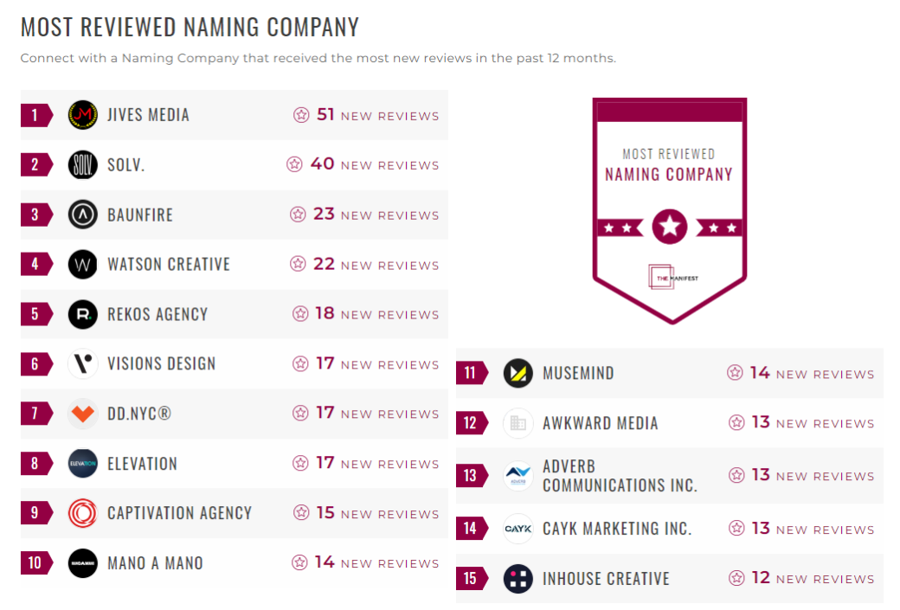This screenshot has height=610, width=900.
Task: Select the DD.NYC® diamond logo
Action: [82, 414]
